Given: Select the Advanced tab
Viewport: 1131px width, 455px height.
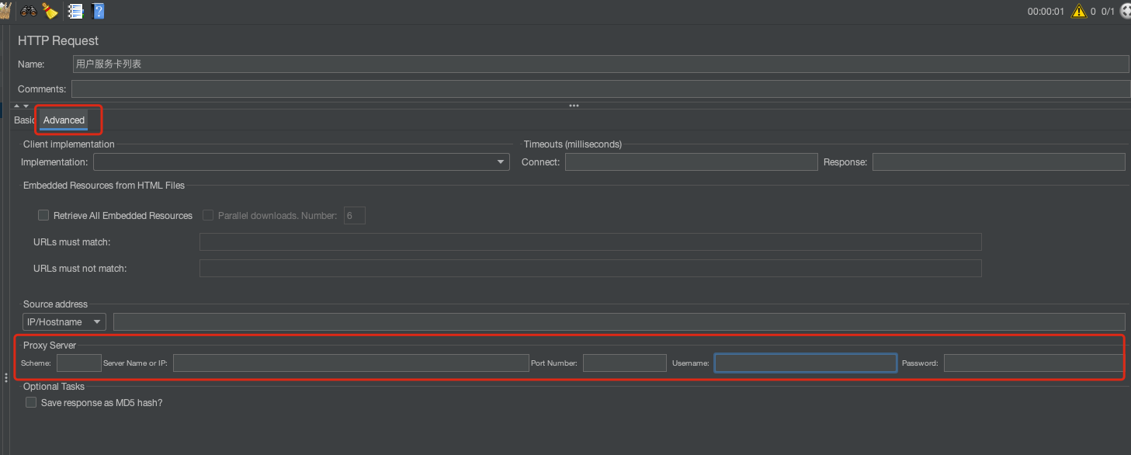Looking at the screenshot, I should (x=64, y=120).
